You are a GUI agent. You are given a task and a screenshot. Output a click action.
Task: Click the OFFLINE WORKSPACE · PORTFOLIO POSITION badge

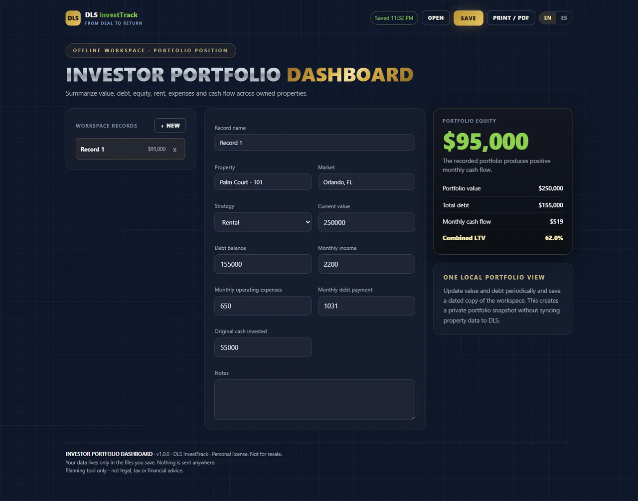(x=151, y=50)
